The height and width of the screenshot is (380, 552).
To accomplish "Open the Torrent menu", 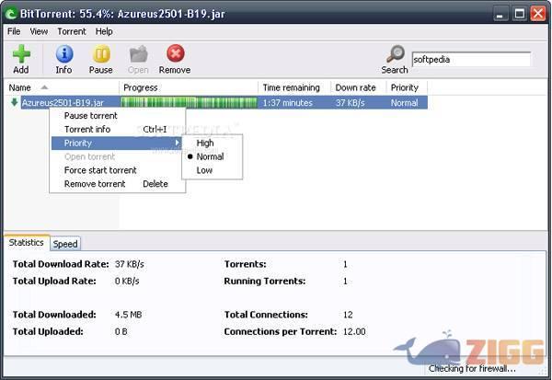I will point(72,31).
